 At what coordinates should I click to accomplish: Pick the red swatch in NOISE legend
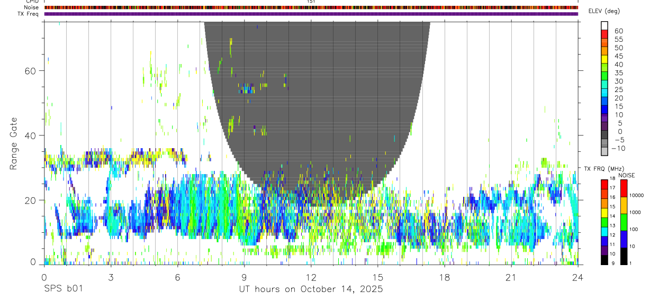[624, 188]
